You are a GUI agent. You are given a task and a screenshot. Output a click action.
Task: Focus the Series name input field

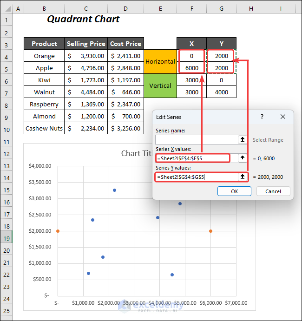coord(197,140)
